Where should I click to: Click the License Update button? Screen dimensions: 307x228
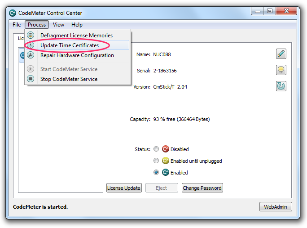(124, 188)
